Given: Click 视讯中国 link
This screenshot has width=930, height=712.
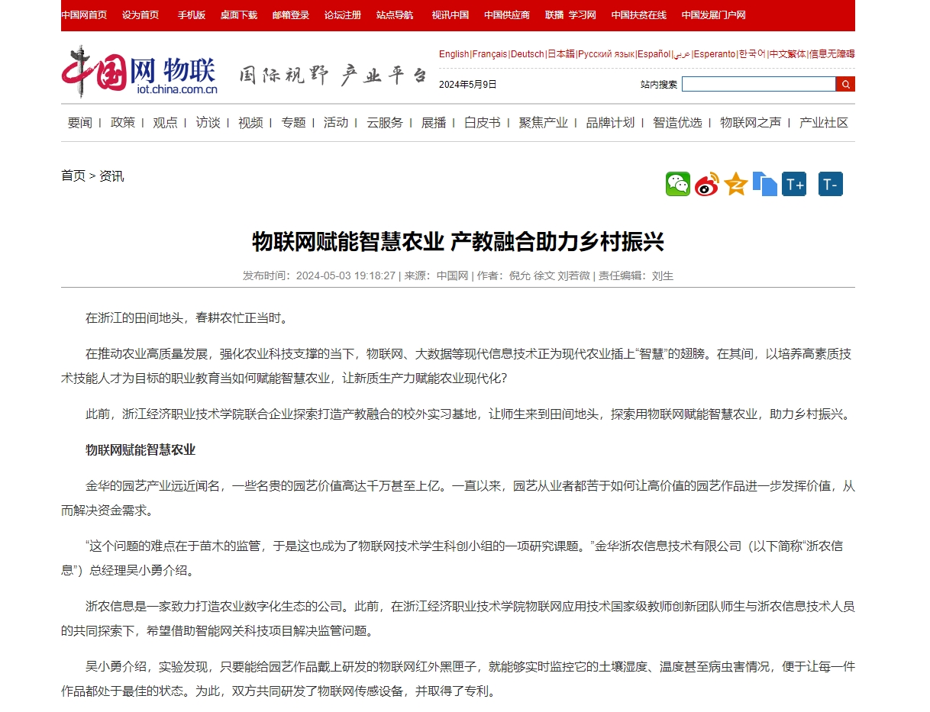Looking at the screenshot, I should (x=450, y=15).
